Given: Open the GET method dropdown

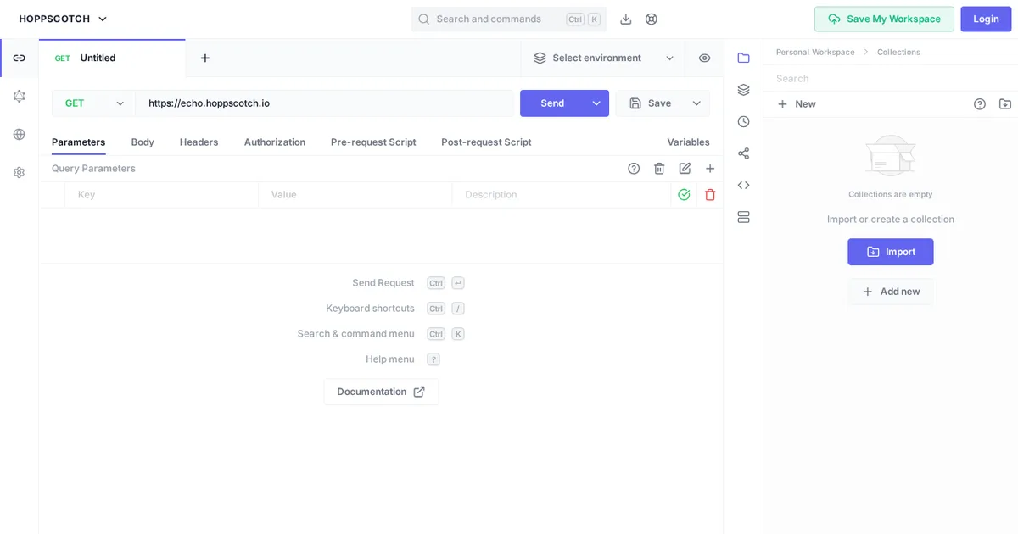Looking at the screenshot, I should pos(94,103).
